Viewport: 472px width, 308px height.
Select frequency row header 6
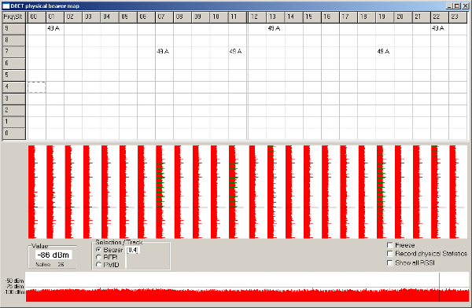click(14, 64)
